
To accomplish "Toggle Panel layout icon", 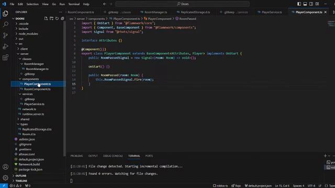I will pyautogui.click(x=305, y=4).
